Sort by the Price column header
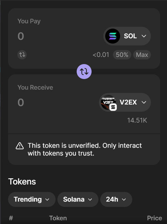 (x=155, y=218)
